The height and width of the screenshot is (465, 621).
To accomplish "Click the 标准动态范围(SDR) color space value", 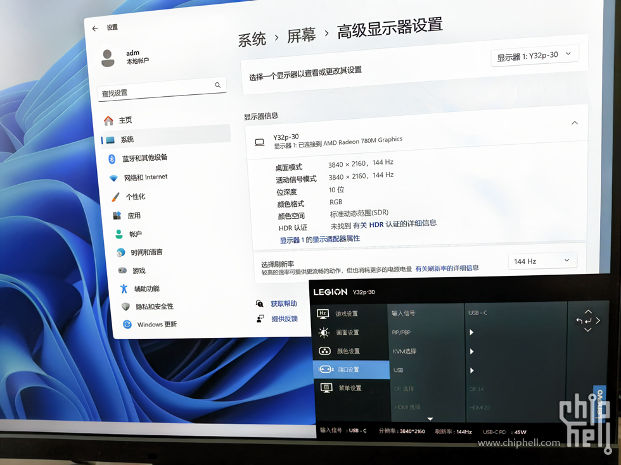I will 359,214.
